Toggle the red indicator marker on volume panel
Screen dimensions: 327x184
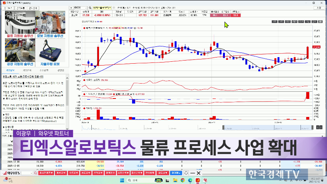[84, 108]
